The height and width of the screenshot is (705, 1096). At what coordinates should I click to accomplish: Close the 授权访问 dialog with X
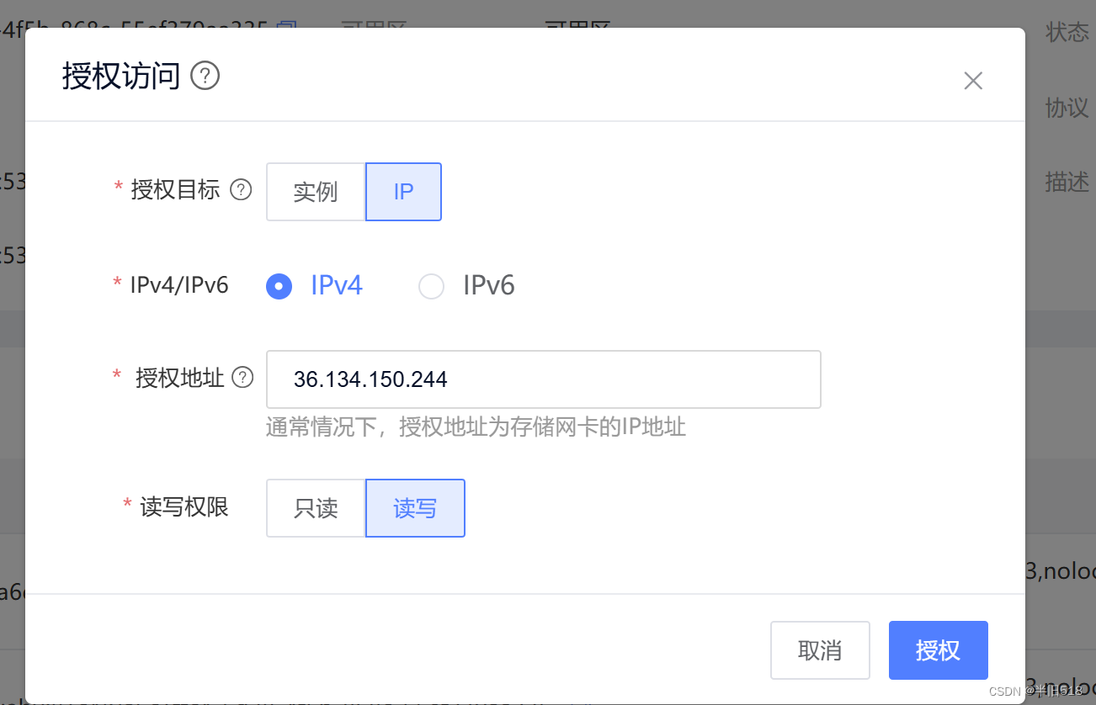(x=973, y=81)
